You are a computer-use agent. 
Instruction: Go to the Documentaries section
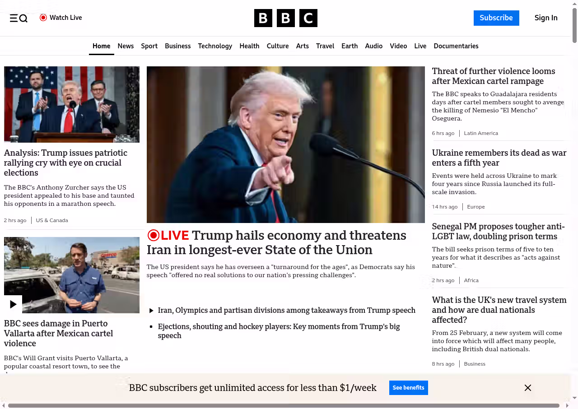pos(456,46)
